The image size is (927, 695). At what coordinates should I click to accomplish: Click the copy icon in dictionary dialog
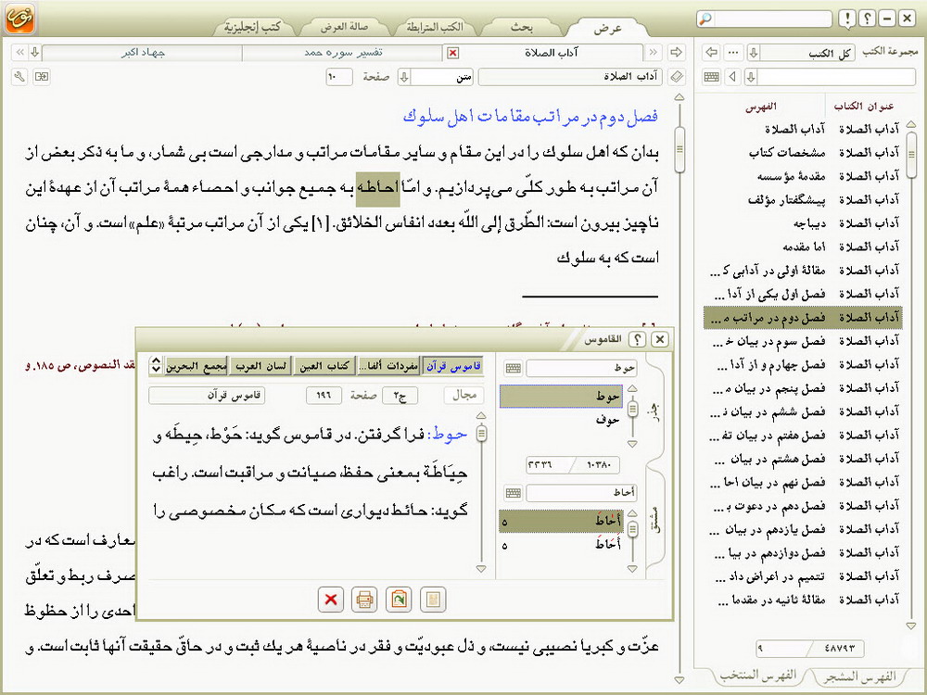(399, 600)
